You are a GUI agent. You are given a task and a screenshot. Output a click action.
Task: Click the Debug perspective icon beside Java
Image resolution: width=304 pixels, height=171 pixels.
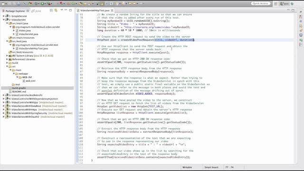[292, 3]
